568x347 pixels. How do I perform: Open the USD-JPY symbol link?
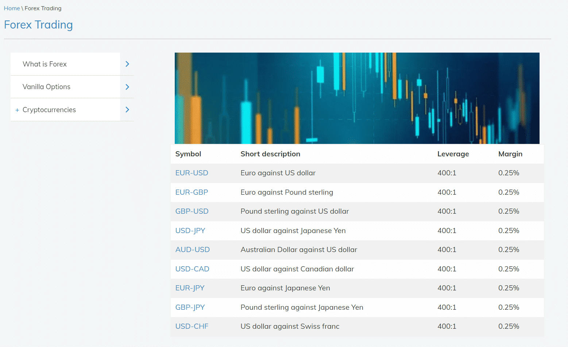coord(190,231)
